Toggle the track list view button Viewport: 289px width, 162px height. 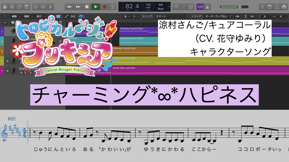pyautogui.click(x=58, y=16)
